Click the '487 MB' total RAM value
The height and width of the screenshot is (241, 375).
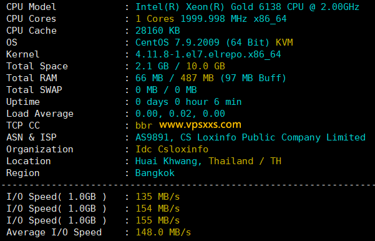197,78
